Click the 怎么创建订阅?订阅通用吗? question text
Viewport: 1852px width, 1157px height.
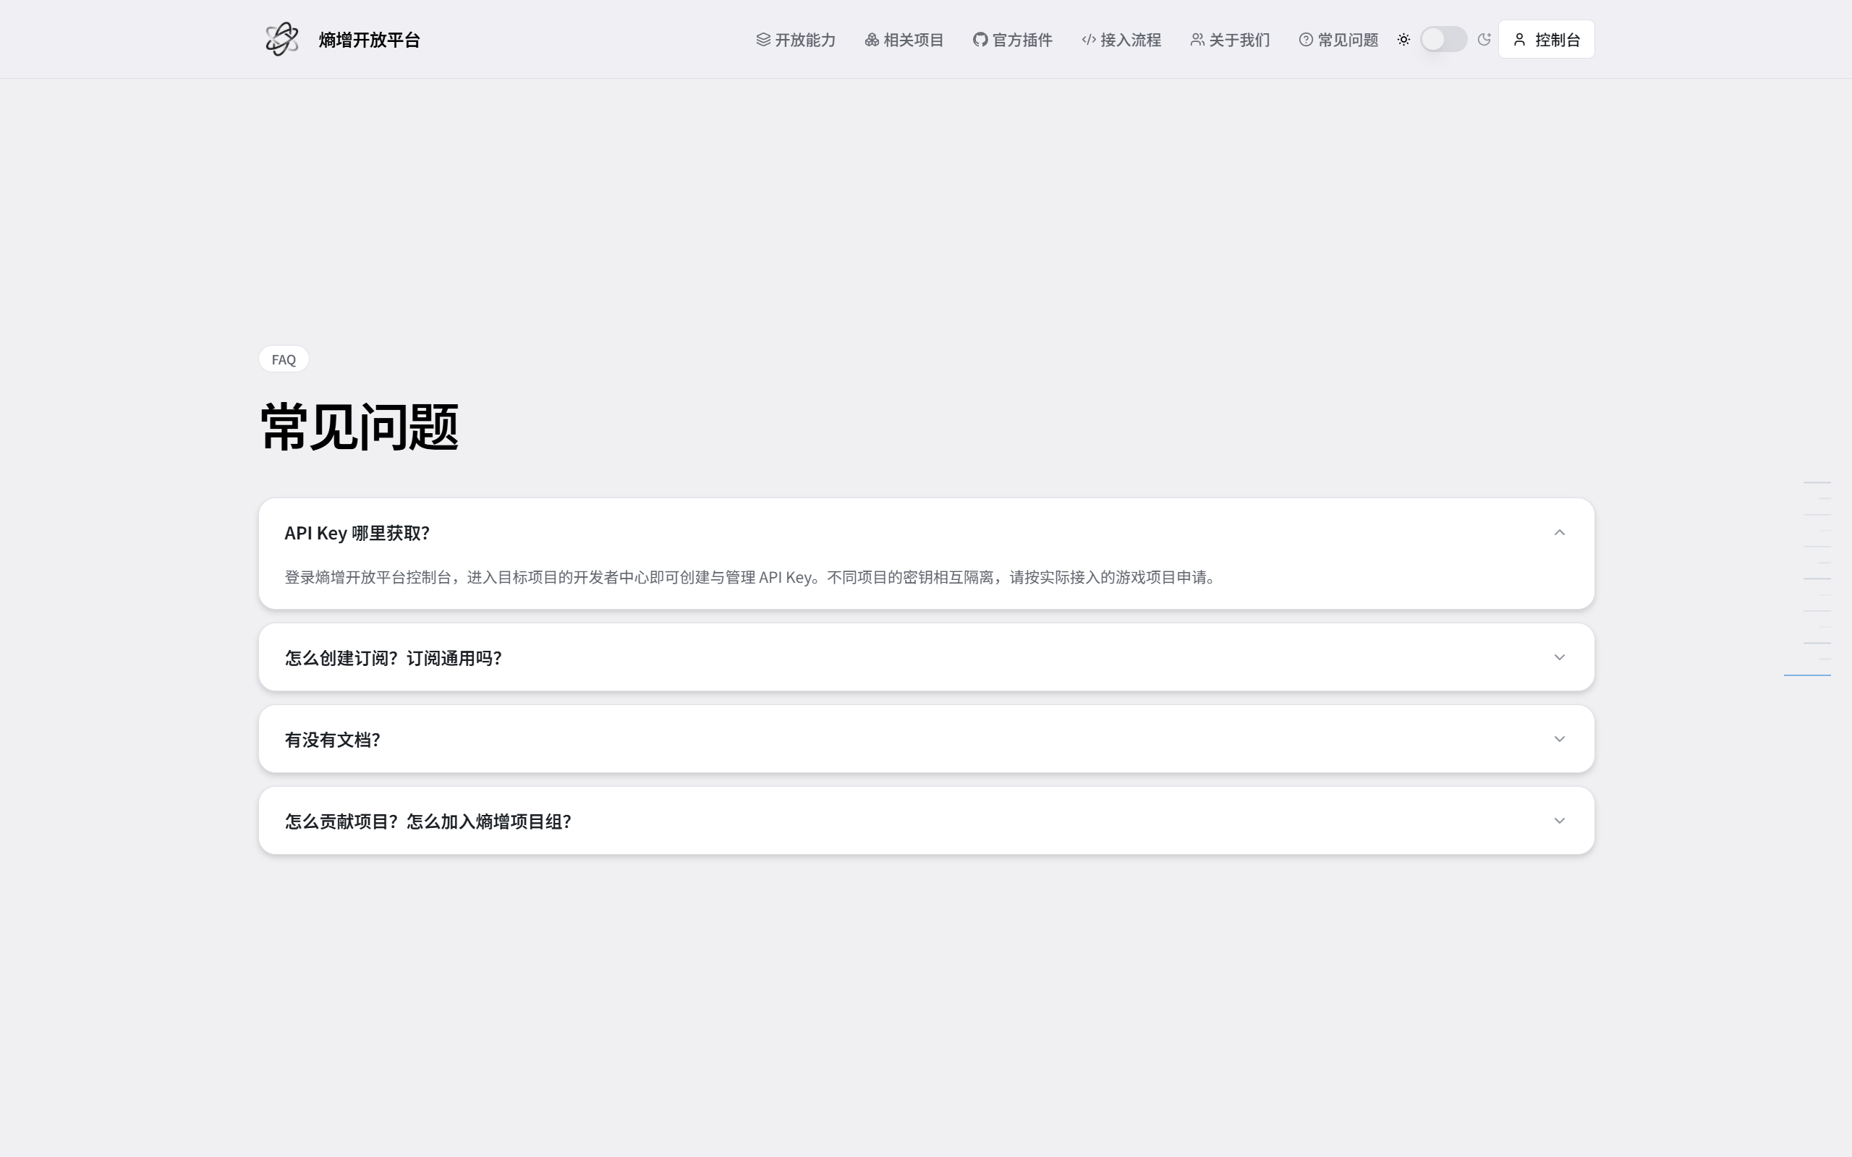coord(394,658)
